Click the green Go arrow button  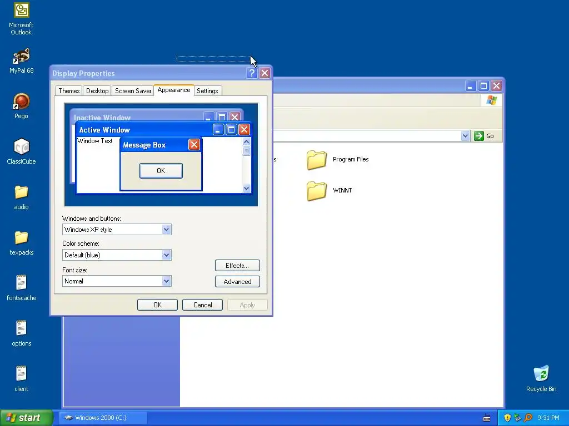tap(478, 136)
